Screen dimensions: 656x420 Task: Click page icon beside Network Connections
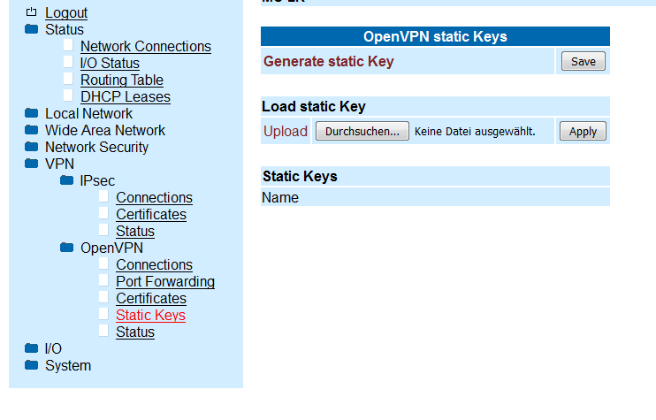tap(68, 45)
